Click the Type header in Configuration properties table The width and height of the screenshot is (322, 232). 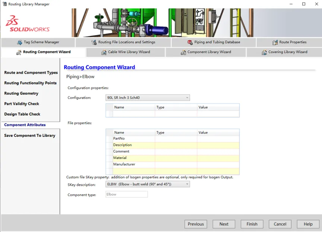click(x=176, y=107)
